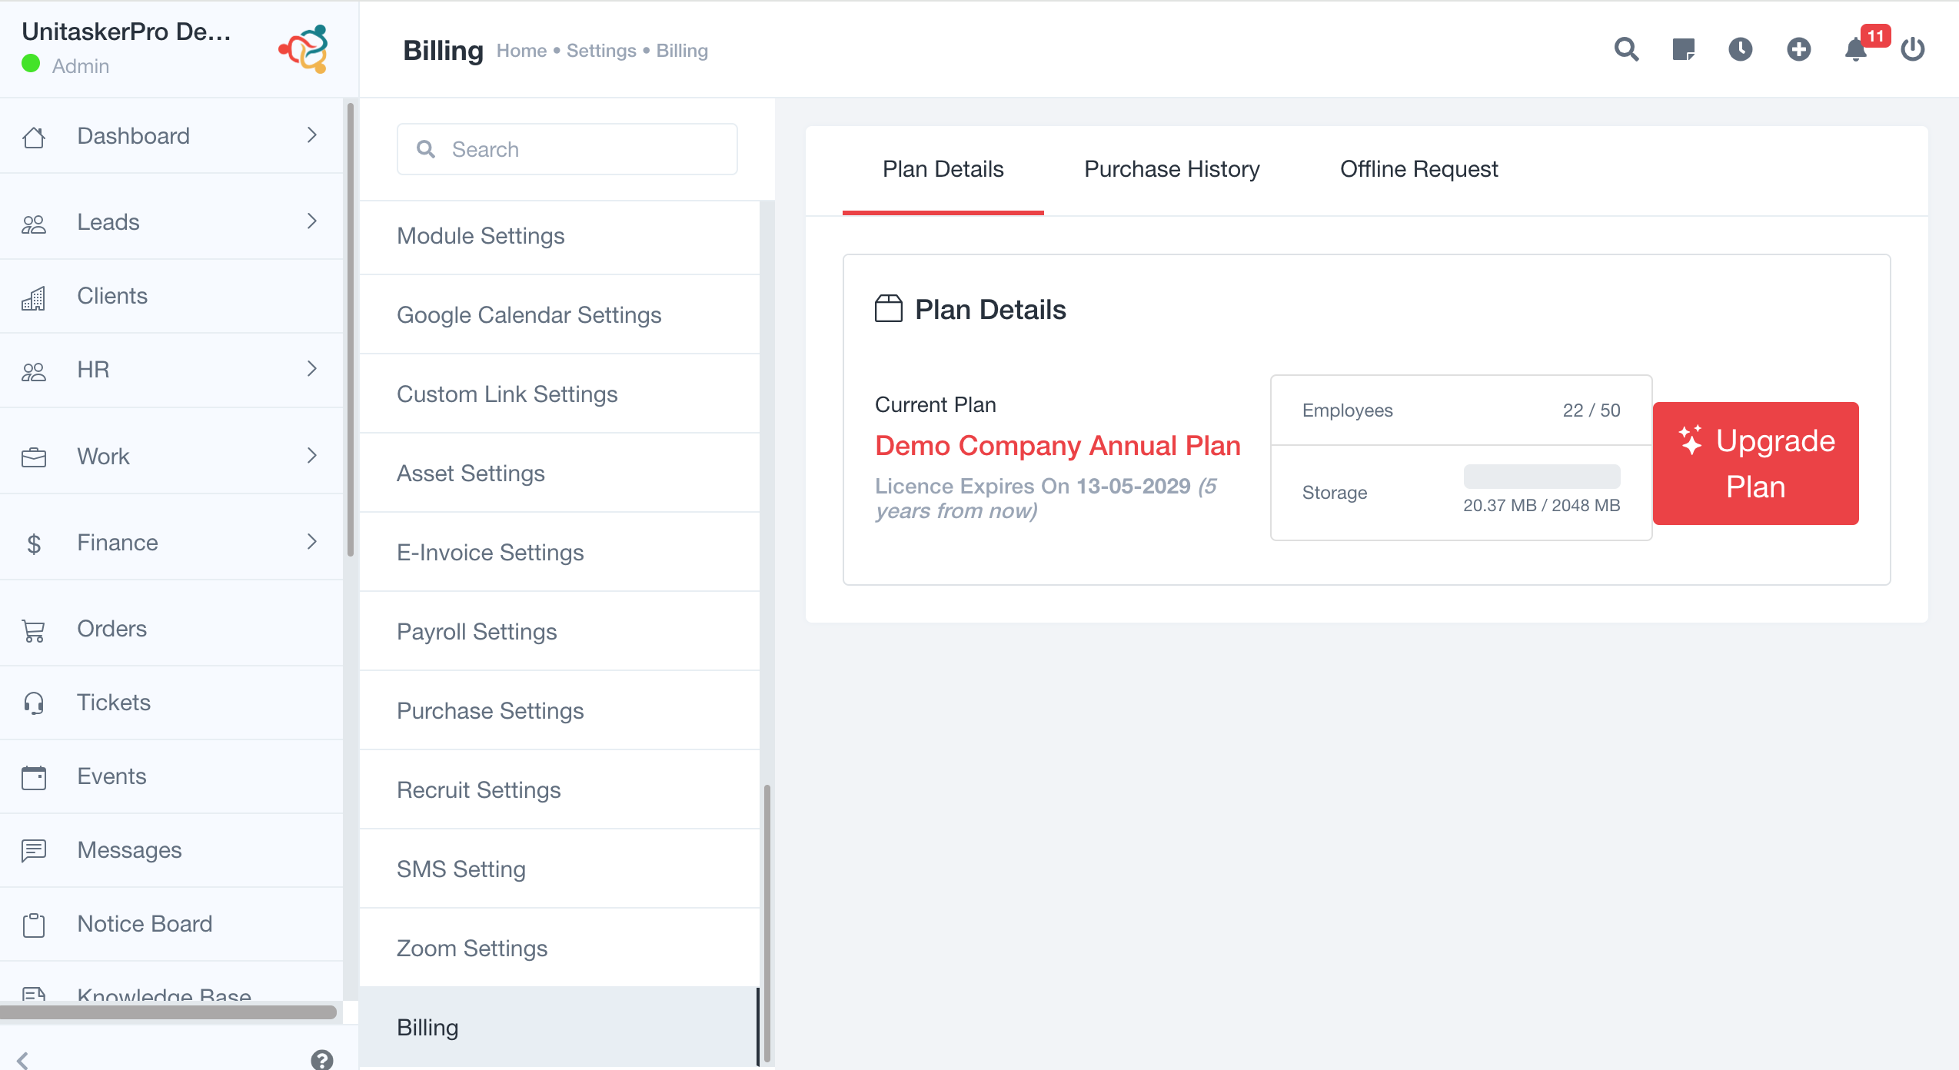Open Payroll Settings menu item
Viewport: 1959px width, 1070px height.
click(x=477, y=632)
